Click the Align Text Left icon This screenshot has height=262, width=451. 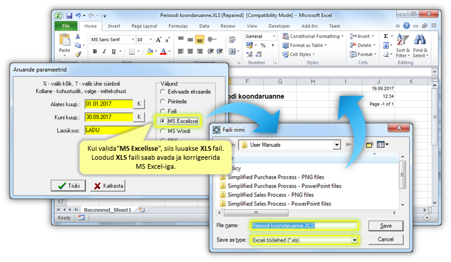pos(181,51)
